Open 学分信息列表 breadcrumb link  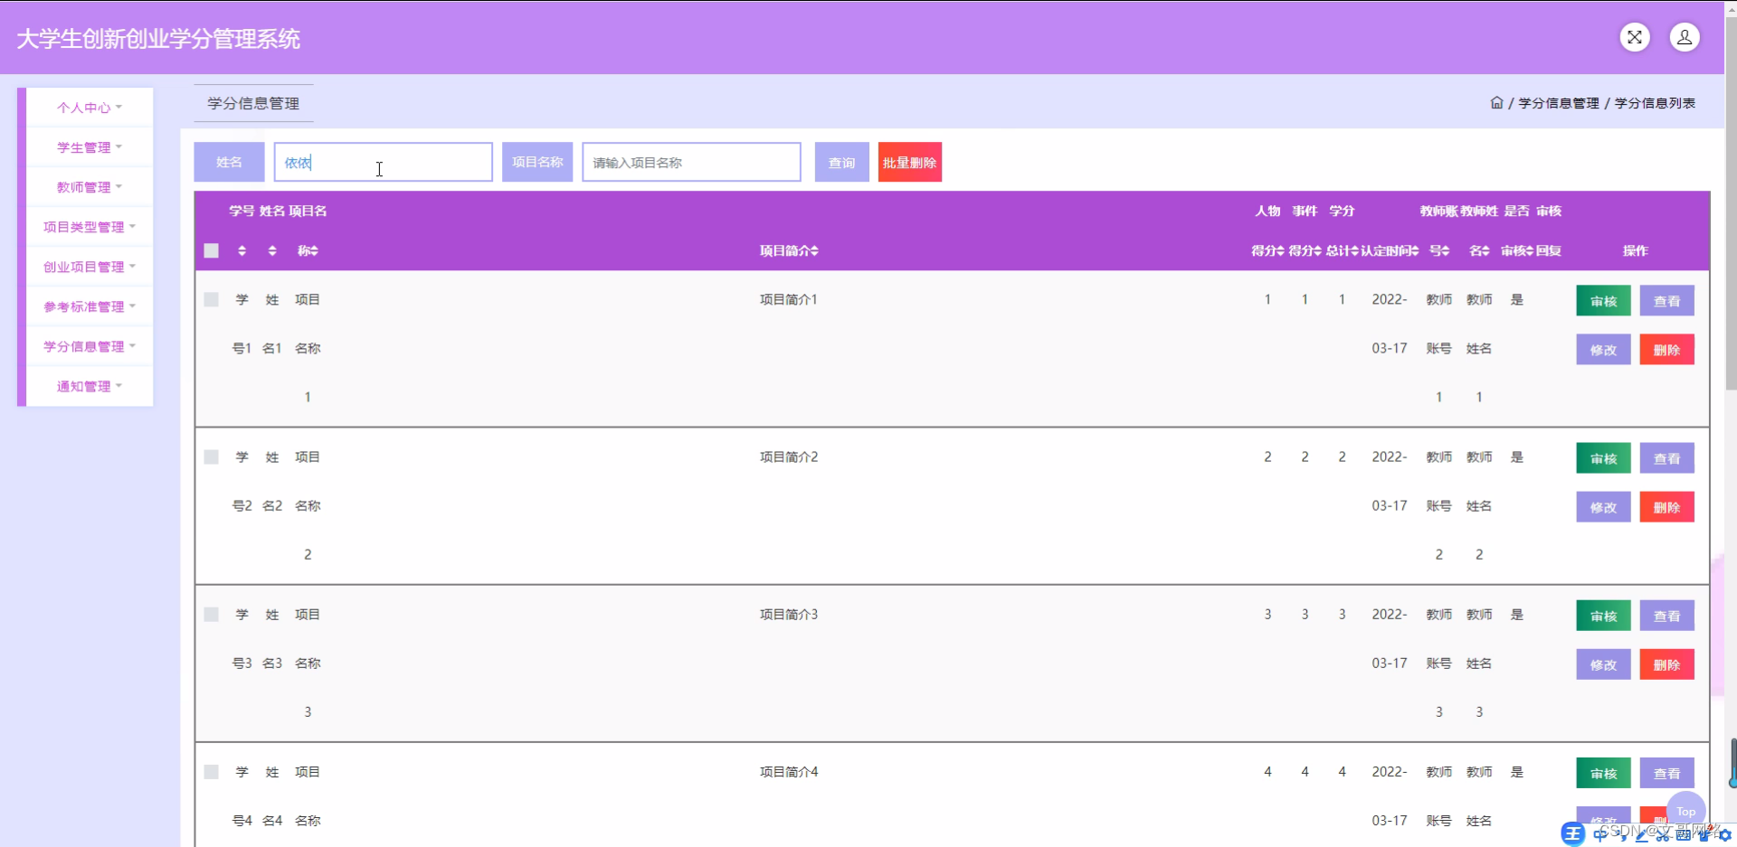pos(1655,103)
